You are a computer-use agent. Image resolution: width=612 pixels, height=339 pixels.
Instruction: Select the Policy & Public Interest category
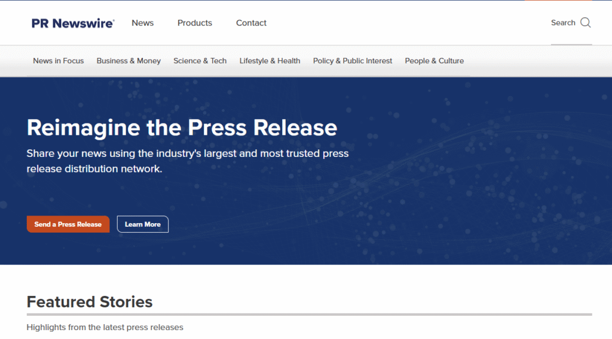tap(353, 61)
